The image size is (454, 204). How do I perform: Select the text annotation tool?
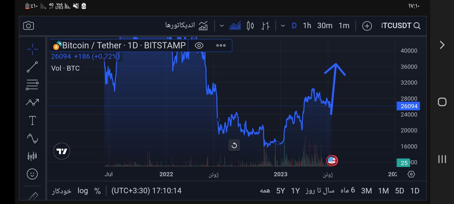pos(32,121)
